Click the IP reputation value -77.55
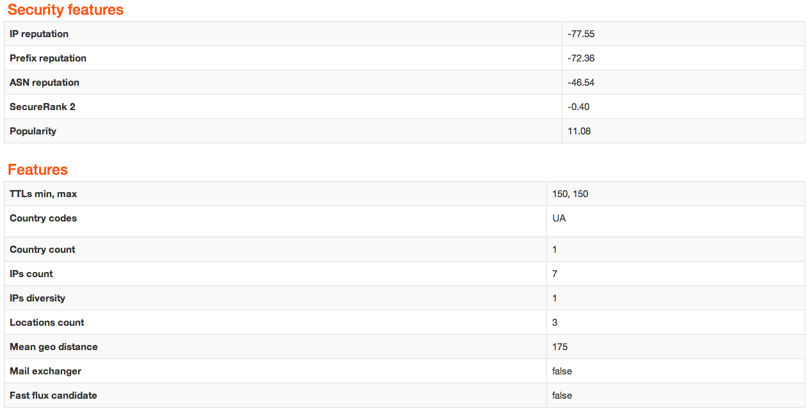Screen dimensions: 809x416 click(581, 34)
